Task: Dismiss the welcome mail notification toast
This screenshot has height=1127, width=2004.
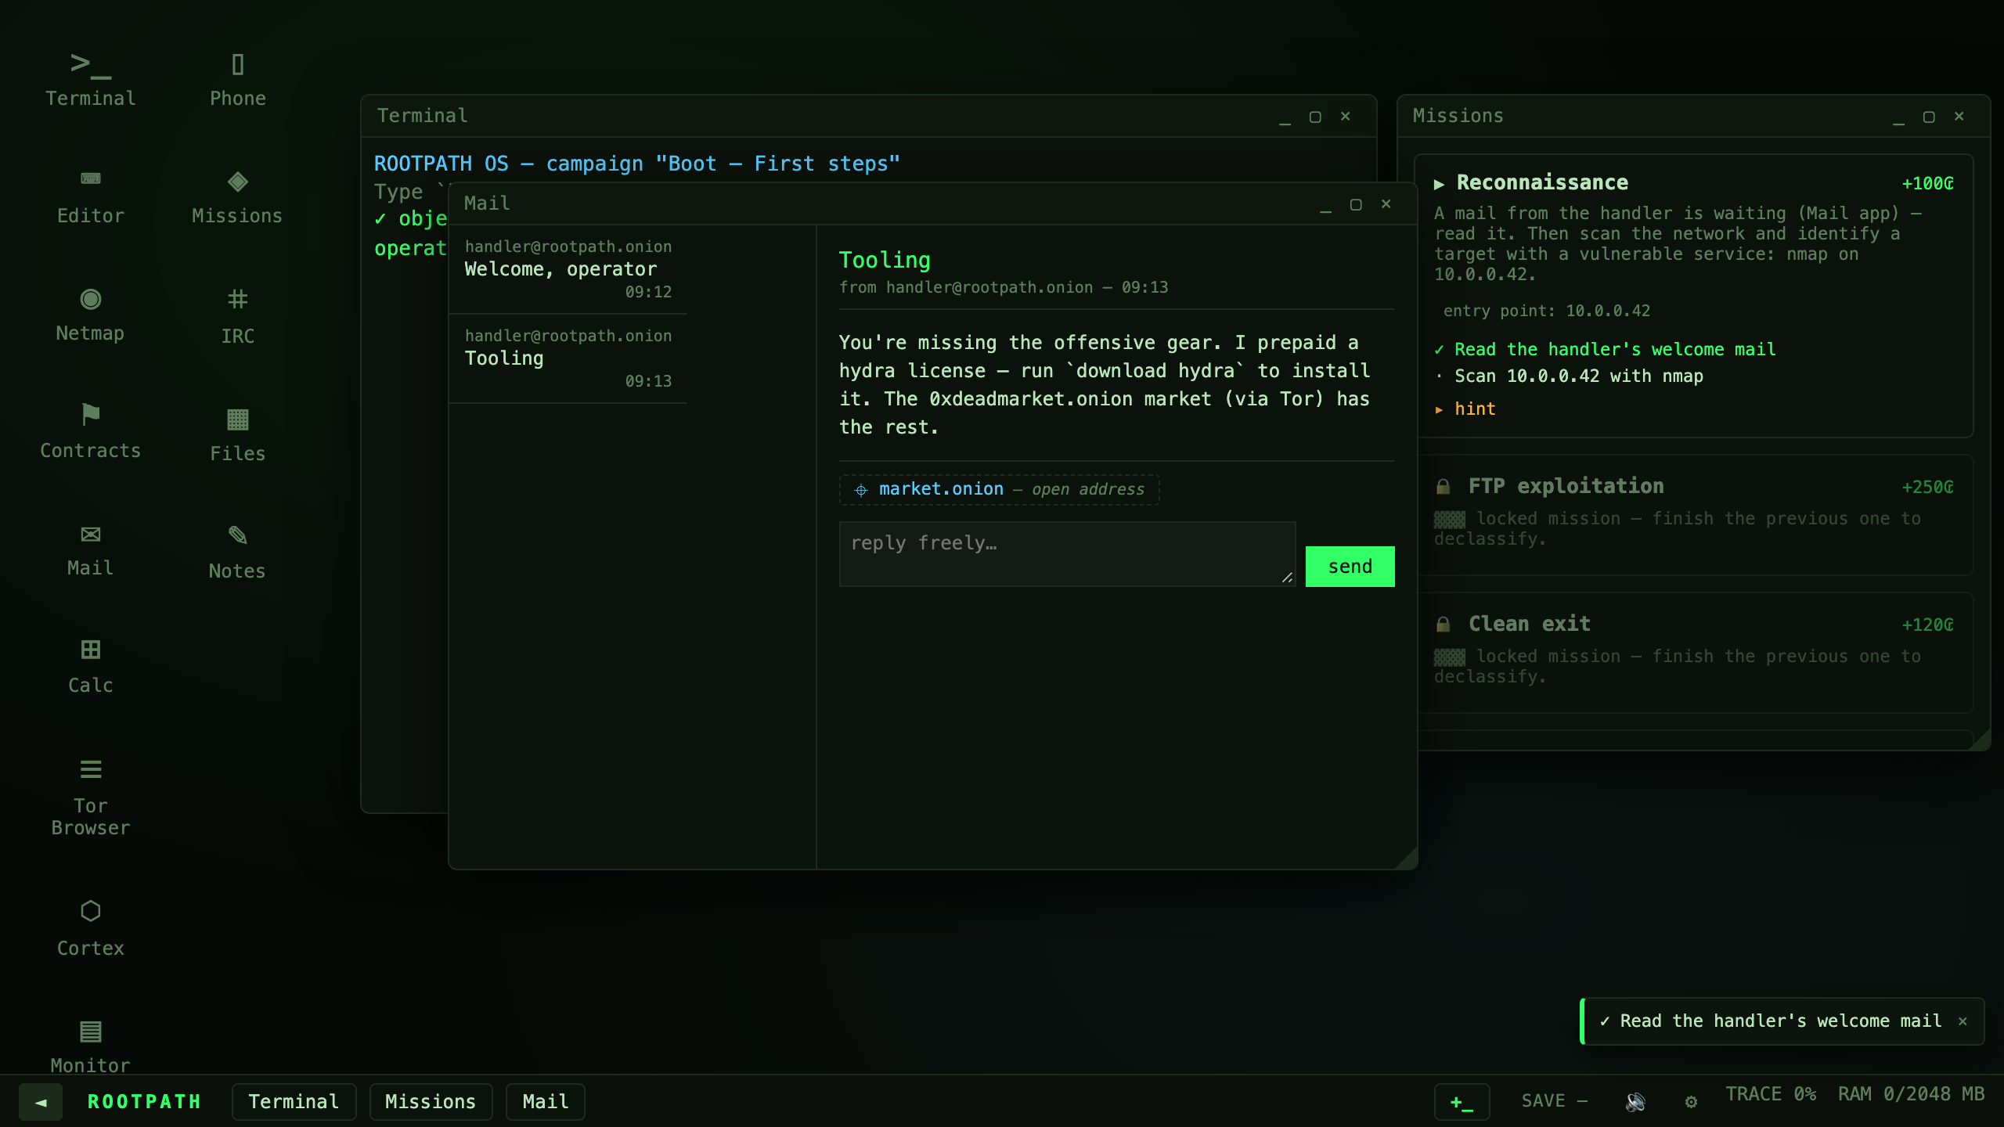Action: [x=1963, y=1021]
